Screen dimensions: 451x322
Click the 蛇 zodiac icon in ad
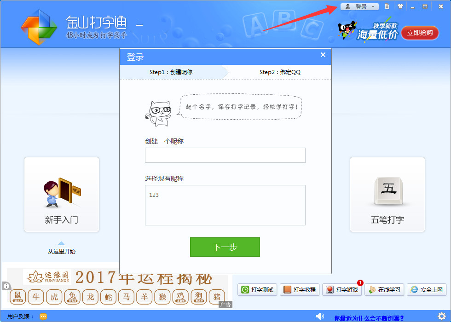109,297
